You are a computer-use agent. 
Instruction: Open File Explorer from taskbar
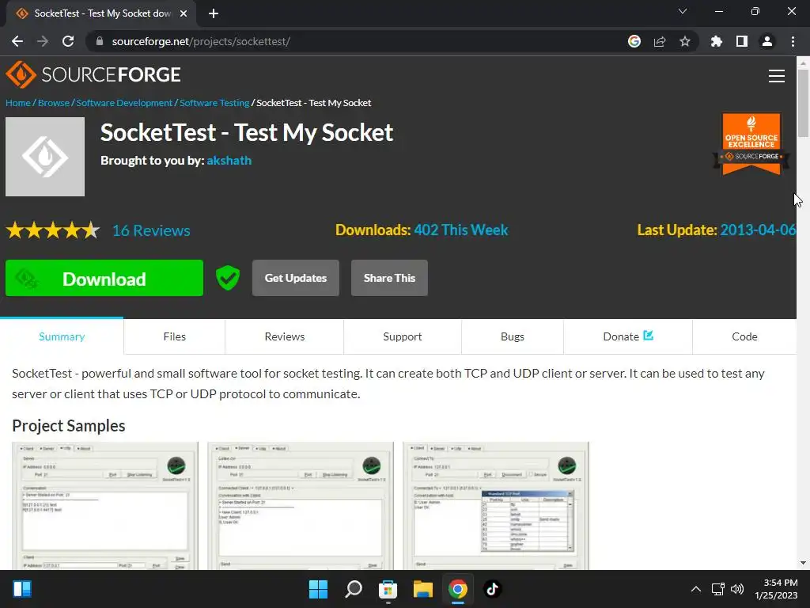tap(422, 589)
